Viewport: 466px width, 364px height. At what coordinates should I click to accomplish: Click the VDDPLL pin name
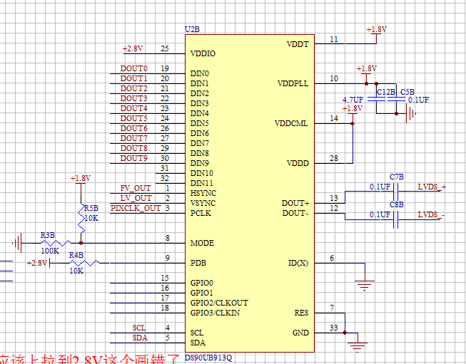click(x=293, y=83)
